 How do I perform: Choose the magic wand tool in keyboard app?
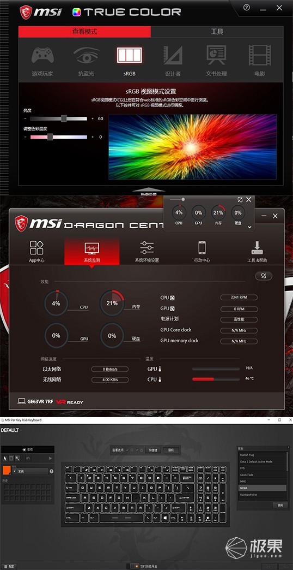(x=17, y=458)
